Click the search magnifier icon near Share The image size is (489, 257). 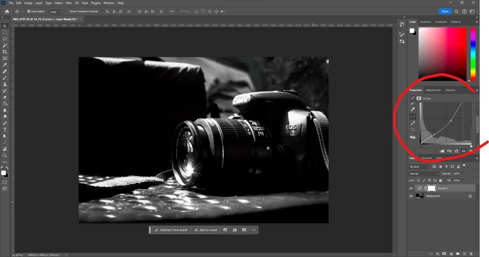(457, 11)
